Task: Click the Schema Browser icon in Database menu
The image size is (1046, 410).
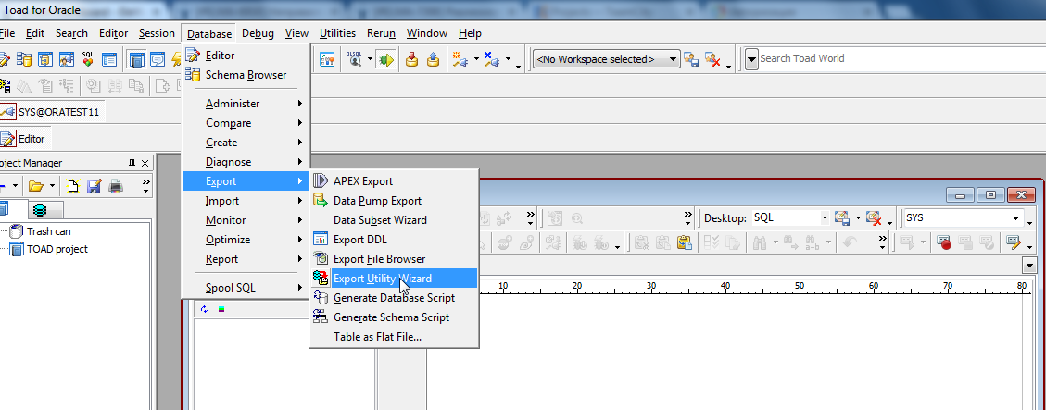Action: (x=193, y=75)
